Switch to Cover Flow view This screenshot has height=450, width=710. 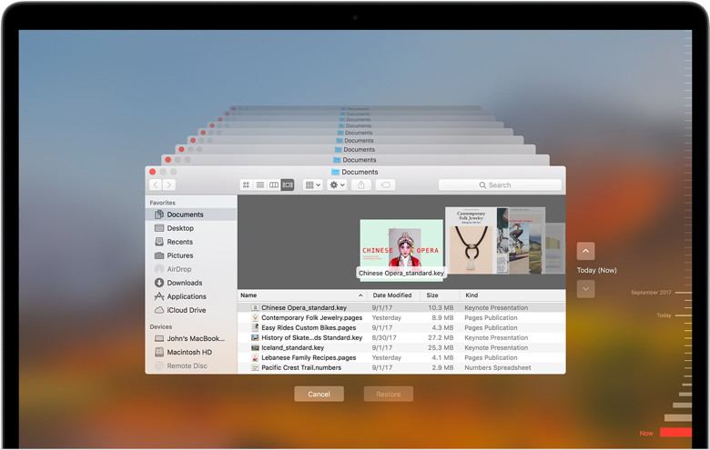287,185
